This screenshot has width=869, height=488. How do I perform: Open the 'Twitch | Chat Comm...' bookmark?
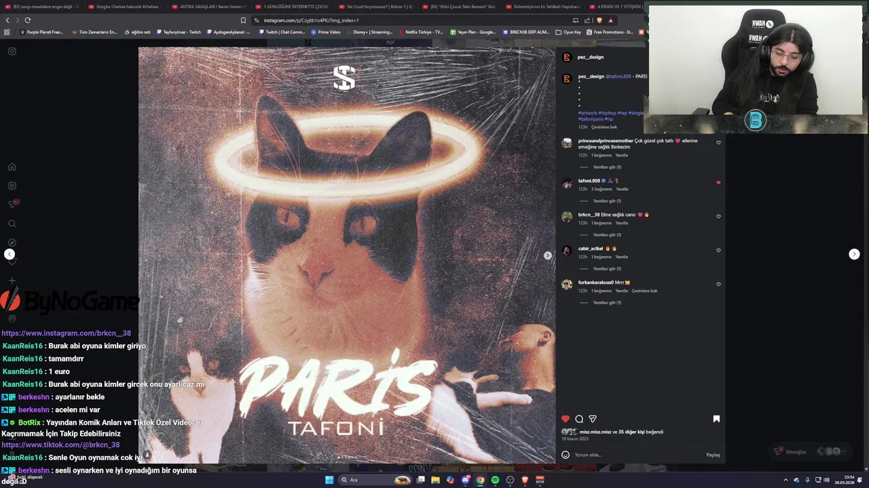pos(282,32)
